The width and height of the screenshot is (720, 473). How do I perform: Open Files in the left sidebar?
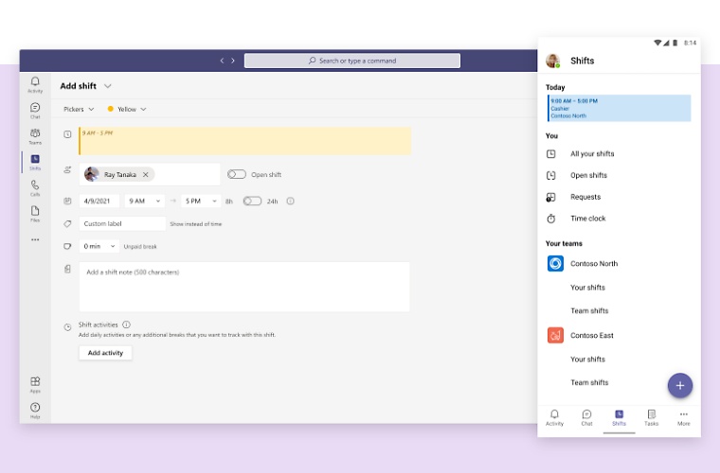(35, 213)
